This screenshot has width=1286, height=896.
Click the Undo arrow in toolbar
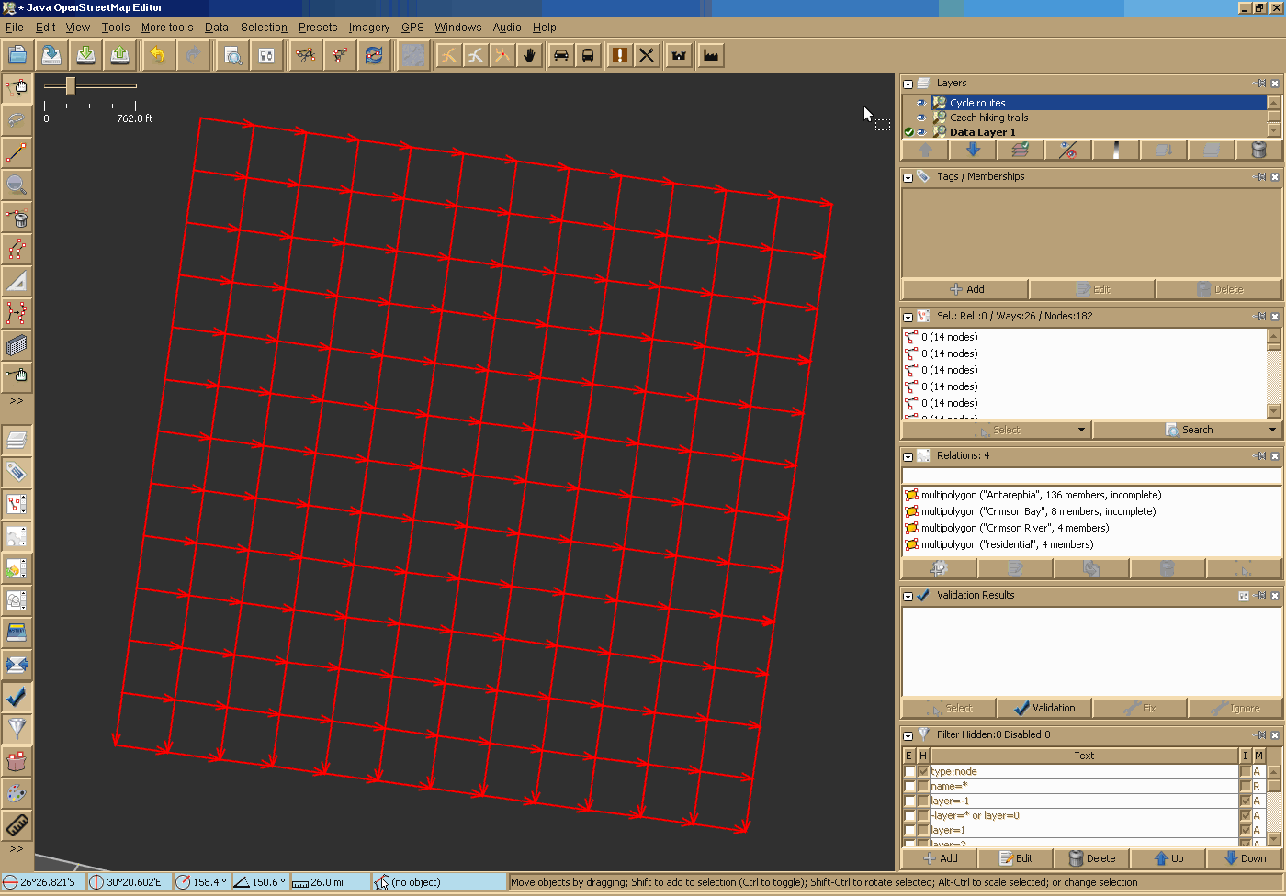point(158,55)
